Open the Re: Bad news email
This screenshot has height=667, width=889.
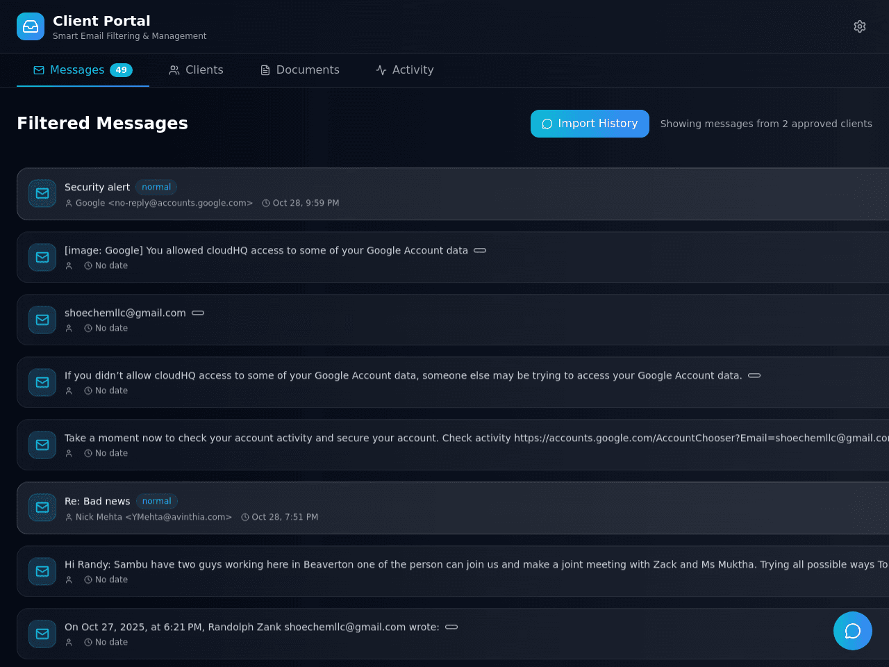pos(453,508)
